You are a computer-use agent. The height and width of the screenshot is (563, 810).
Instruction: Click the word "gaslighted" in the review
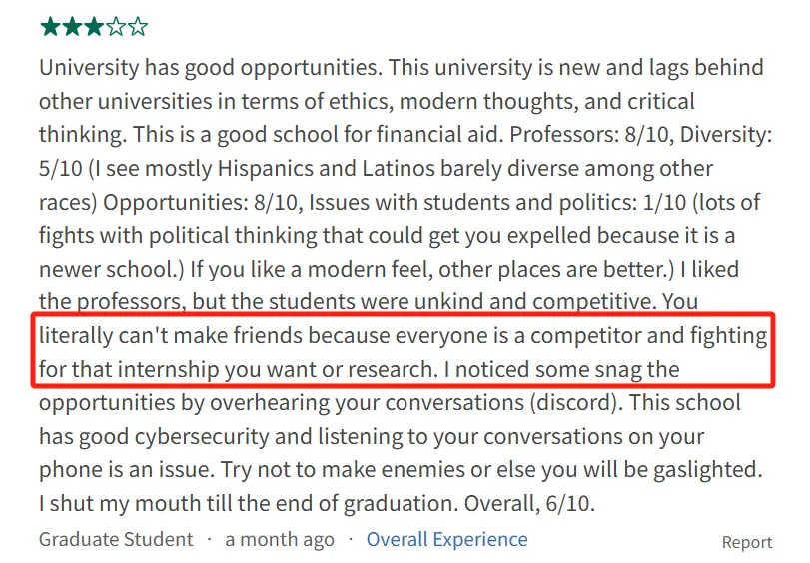(706, 471)
